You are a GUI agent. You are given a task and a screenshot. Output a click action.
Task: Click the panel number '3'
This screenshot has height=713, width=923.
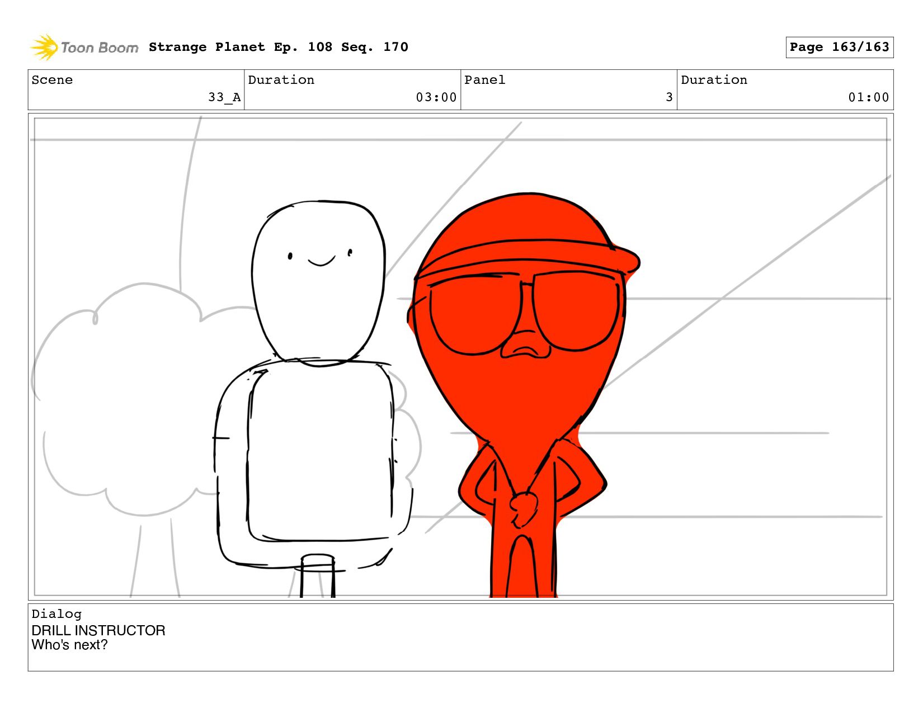(x=669, y=97)
